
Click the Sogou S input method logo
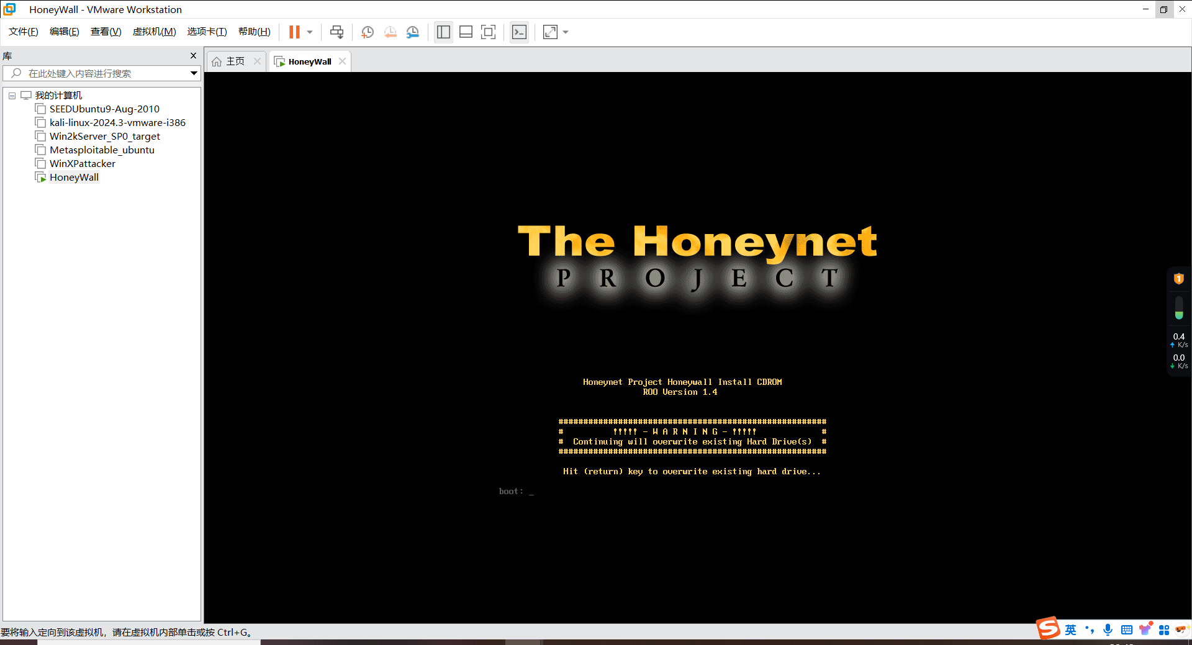(1049, 628)
